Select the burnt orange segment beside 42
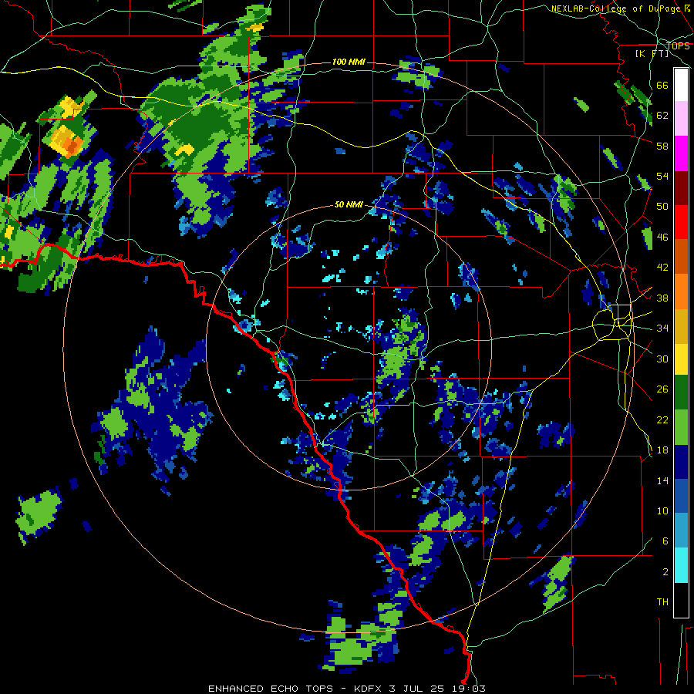The height and width of the screenshot is (694, 694). [x=681, y=257]
